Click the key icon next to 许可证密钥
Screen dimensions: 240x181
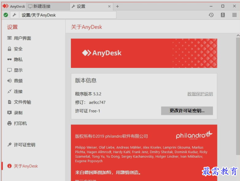9,144
